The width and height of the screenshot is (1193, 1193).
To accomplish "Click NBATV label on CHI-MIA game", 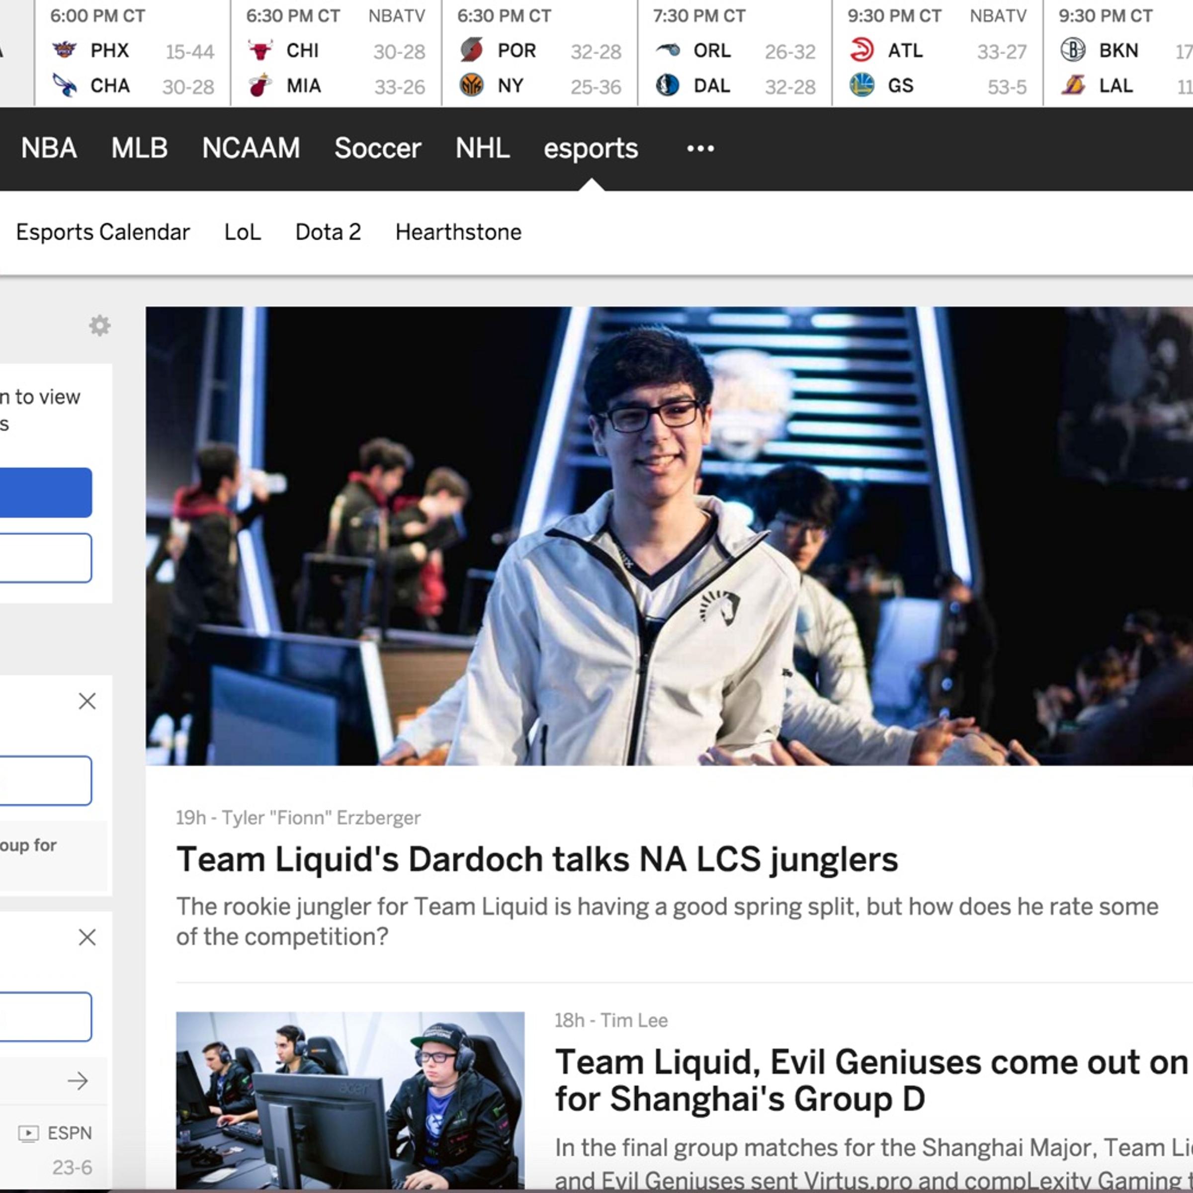I will (397, 15).
